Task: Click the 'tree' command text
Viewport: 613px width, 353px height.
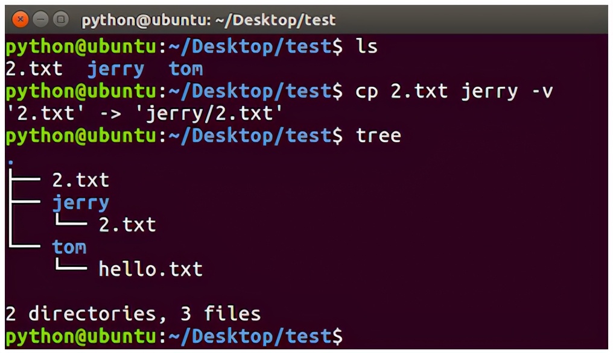Action: (378, 136)
